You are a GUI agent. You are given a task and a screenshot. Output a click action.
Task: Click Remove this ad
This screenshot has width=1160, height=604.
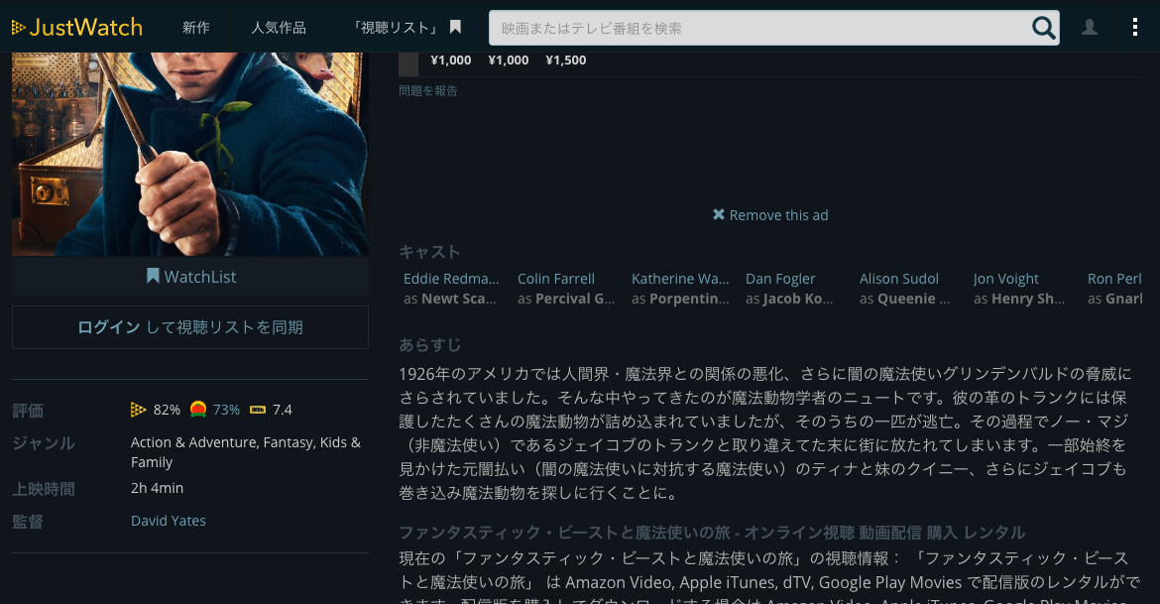coord(770,214)
